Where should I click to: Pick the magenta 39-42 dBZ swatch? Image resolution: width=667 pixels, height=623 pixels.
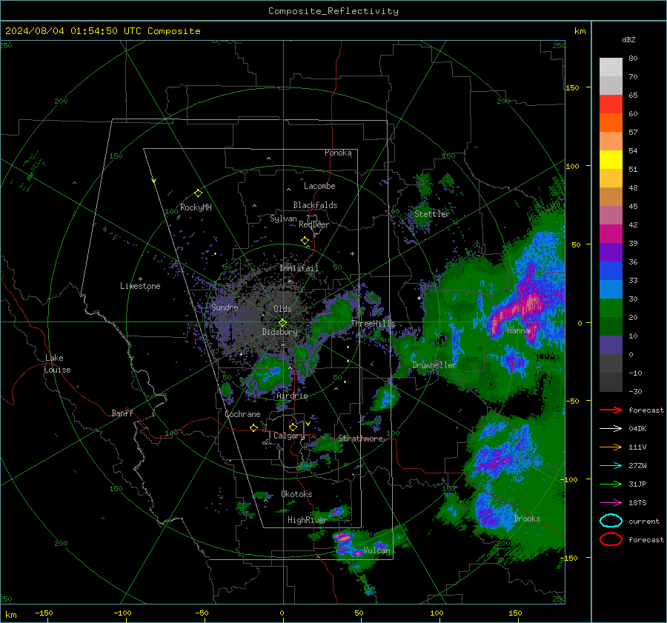point(611,234)
